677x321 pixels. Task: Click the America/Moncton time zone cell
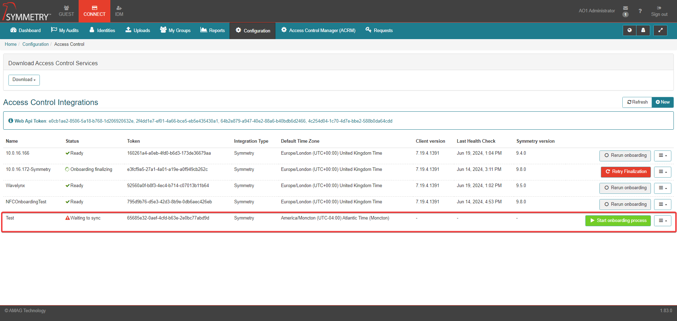tap(335, 218)
